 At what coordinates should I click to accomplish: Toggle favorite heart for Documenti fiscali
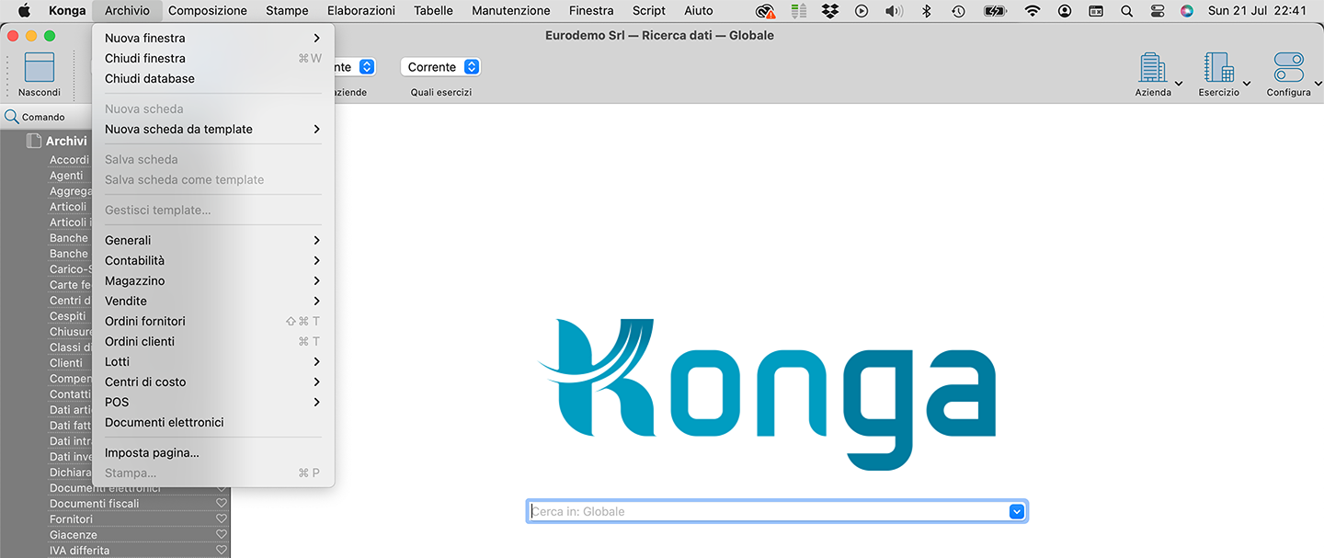[x=222, y=504]
